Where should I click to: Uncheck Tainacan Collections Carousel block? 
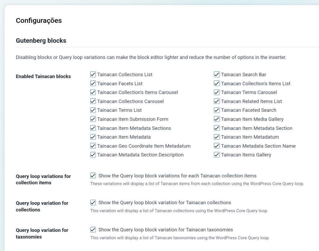[93, 101]
